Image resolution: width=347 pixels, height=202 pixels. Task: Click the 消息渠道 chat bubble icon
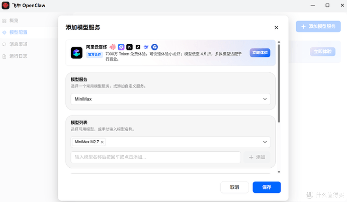coord(4,44)
